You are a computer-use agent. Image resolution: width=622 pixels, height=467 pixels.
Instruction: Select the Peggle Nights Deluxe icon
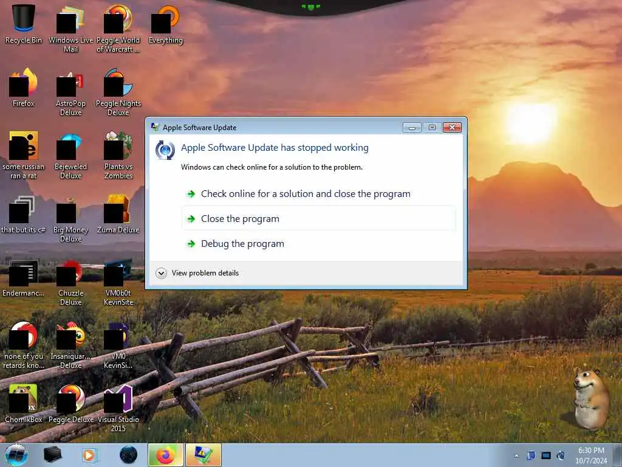pos(118,92)
